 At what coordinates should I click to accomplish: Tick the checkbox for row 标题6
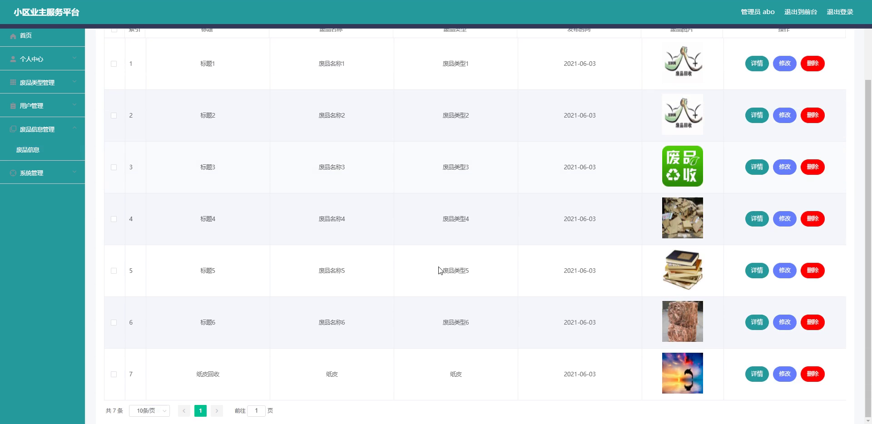[x=114, y=323]
